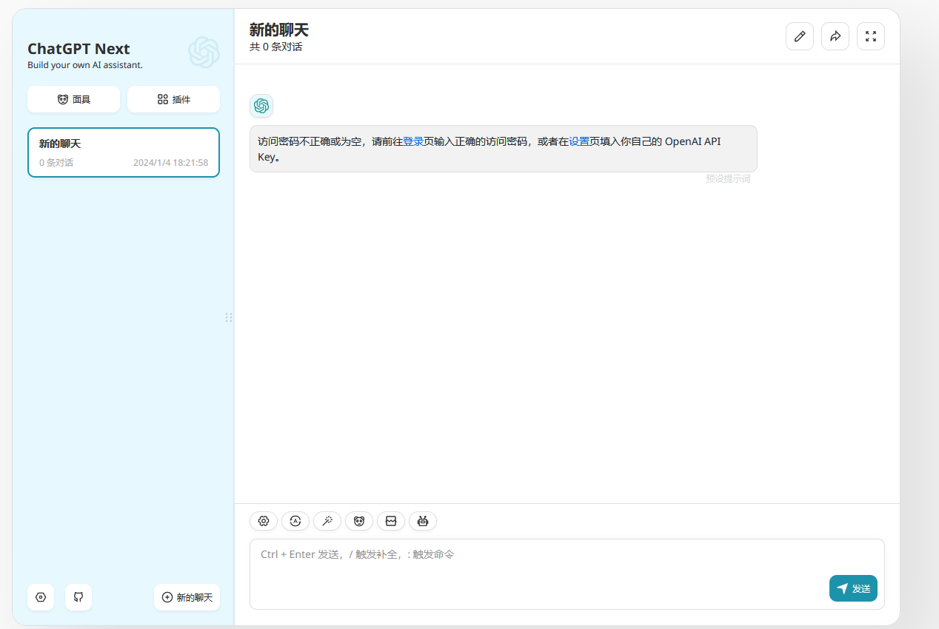Click the sidebar resize drag handle
Image resolution: width=939 pixels, height=629 pixels.
tap(229, 317)
